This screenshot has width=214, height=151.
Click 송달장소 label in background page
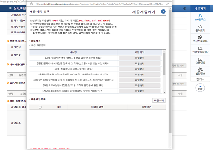[16, 123]
